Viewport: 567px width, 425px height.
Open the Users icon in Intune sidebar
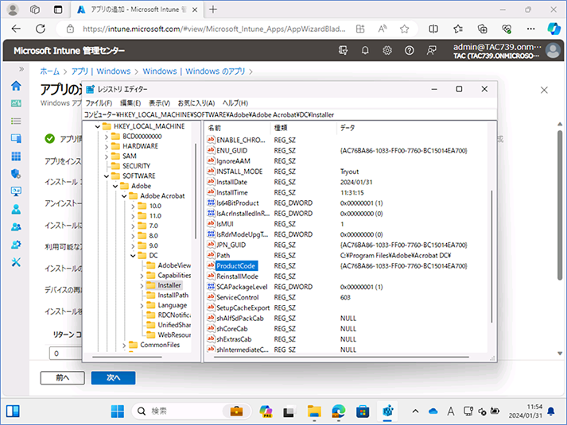click(x=16, y=210)
